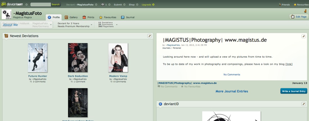Open the soldier girl thumbnail in bottom row
Viewport: 309px width, 121px height.
(78, 103)
